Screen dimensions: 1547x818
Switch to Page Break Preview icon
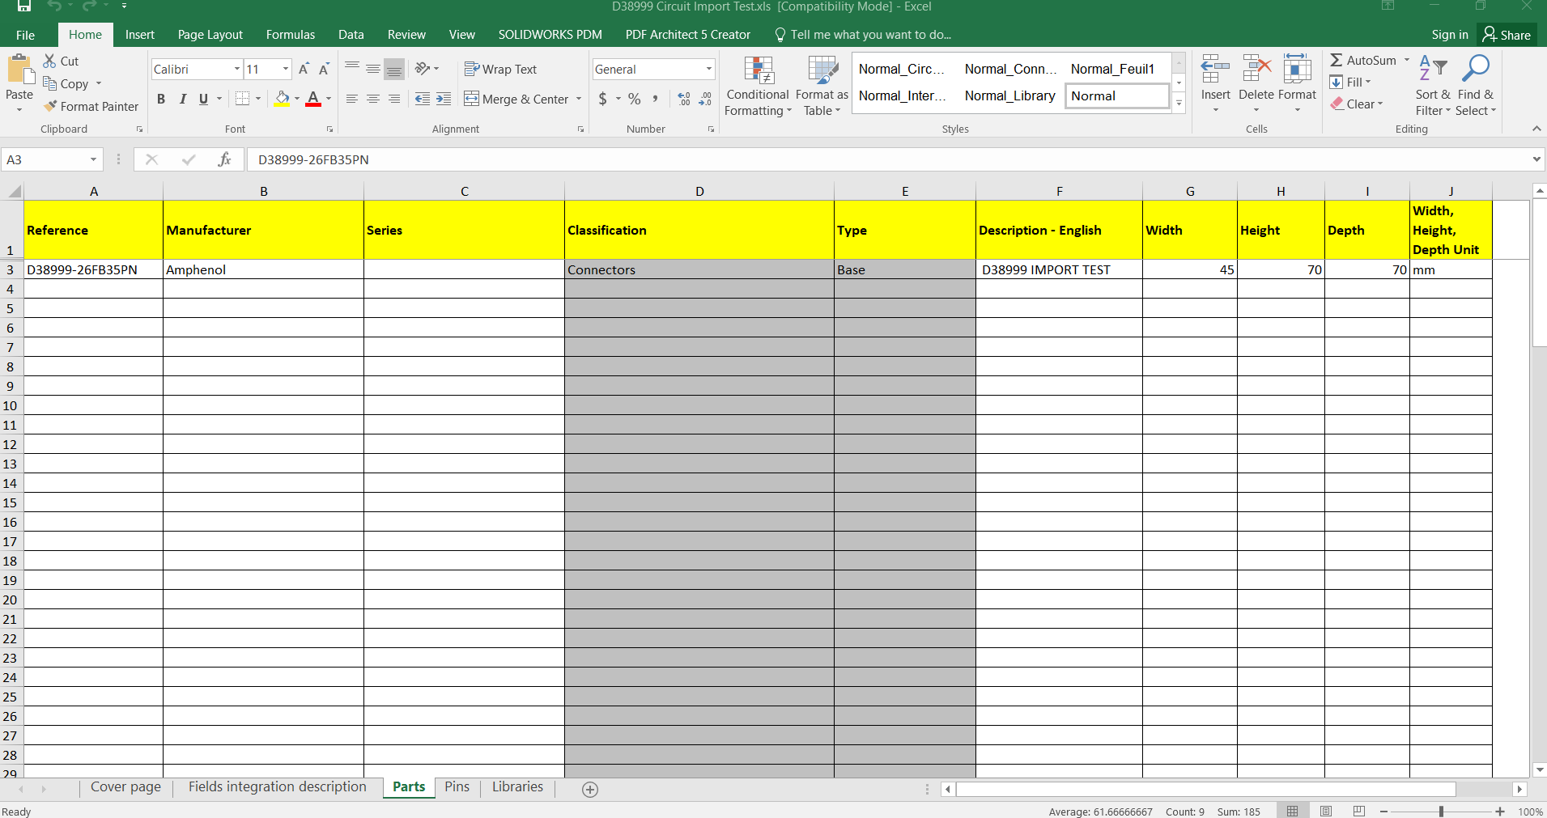click(x=1359, y=811)
